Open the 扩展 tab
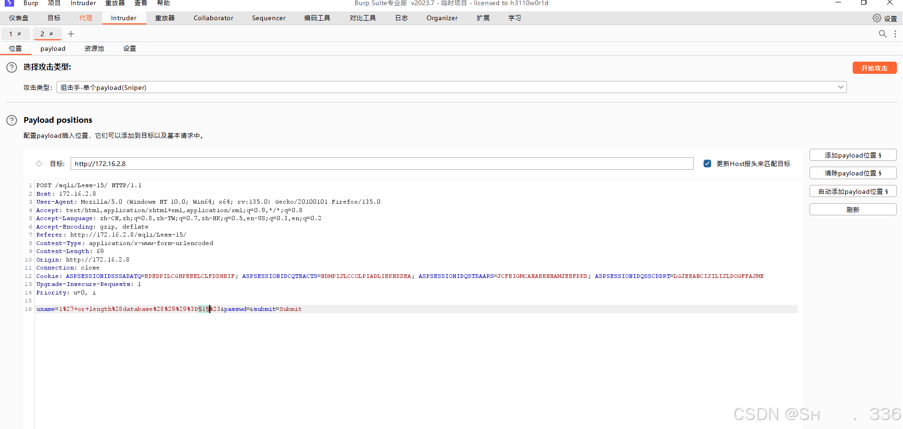903x429 pixels. [x=483, y=18]
